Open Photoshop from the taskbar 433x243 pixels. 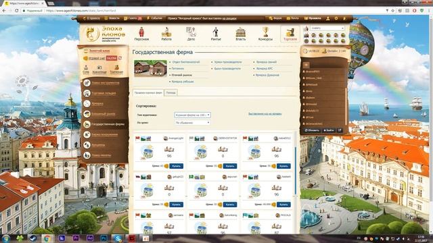(104, 238)
